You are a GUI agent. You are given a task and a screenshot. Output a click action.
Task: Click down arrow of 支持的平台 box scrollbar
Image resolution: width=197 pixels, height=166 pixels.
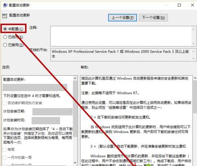(194, 58)
